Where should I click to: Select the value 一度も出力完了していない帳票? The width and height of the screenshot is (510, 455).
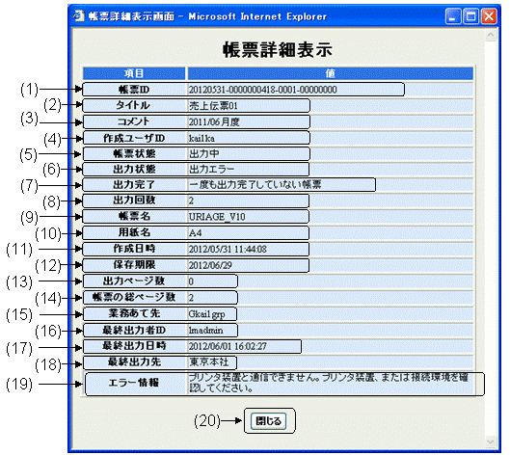coord(255,185)
